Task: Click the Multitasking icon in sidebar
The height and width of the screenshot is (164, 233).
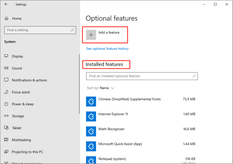Action: [6, 139]
